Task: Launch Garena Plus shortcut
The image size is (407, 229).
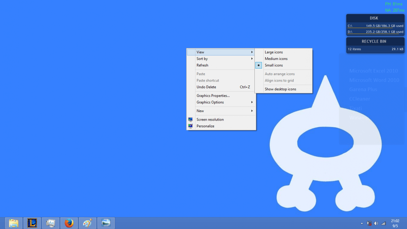Action: [x=363, y=89]
